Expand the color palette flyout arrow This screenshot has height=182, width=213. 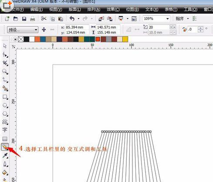[x=15, y=39]
